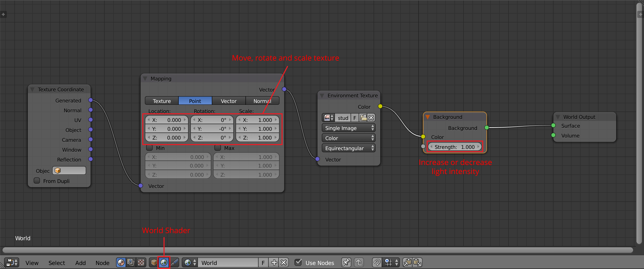This screenshot has height=269, width=644.
Task: Enable the Min checkbox in Mapping node
Action: [x=149, y=148]
